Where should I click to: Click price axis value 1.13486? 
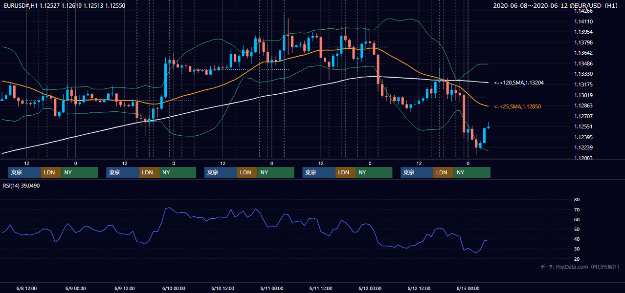tap(583, 63)
